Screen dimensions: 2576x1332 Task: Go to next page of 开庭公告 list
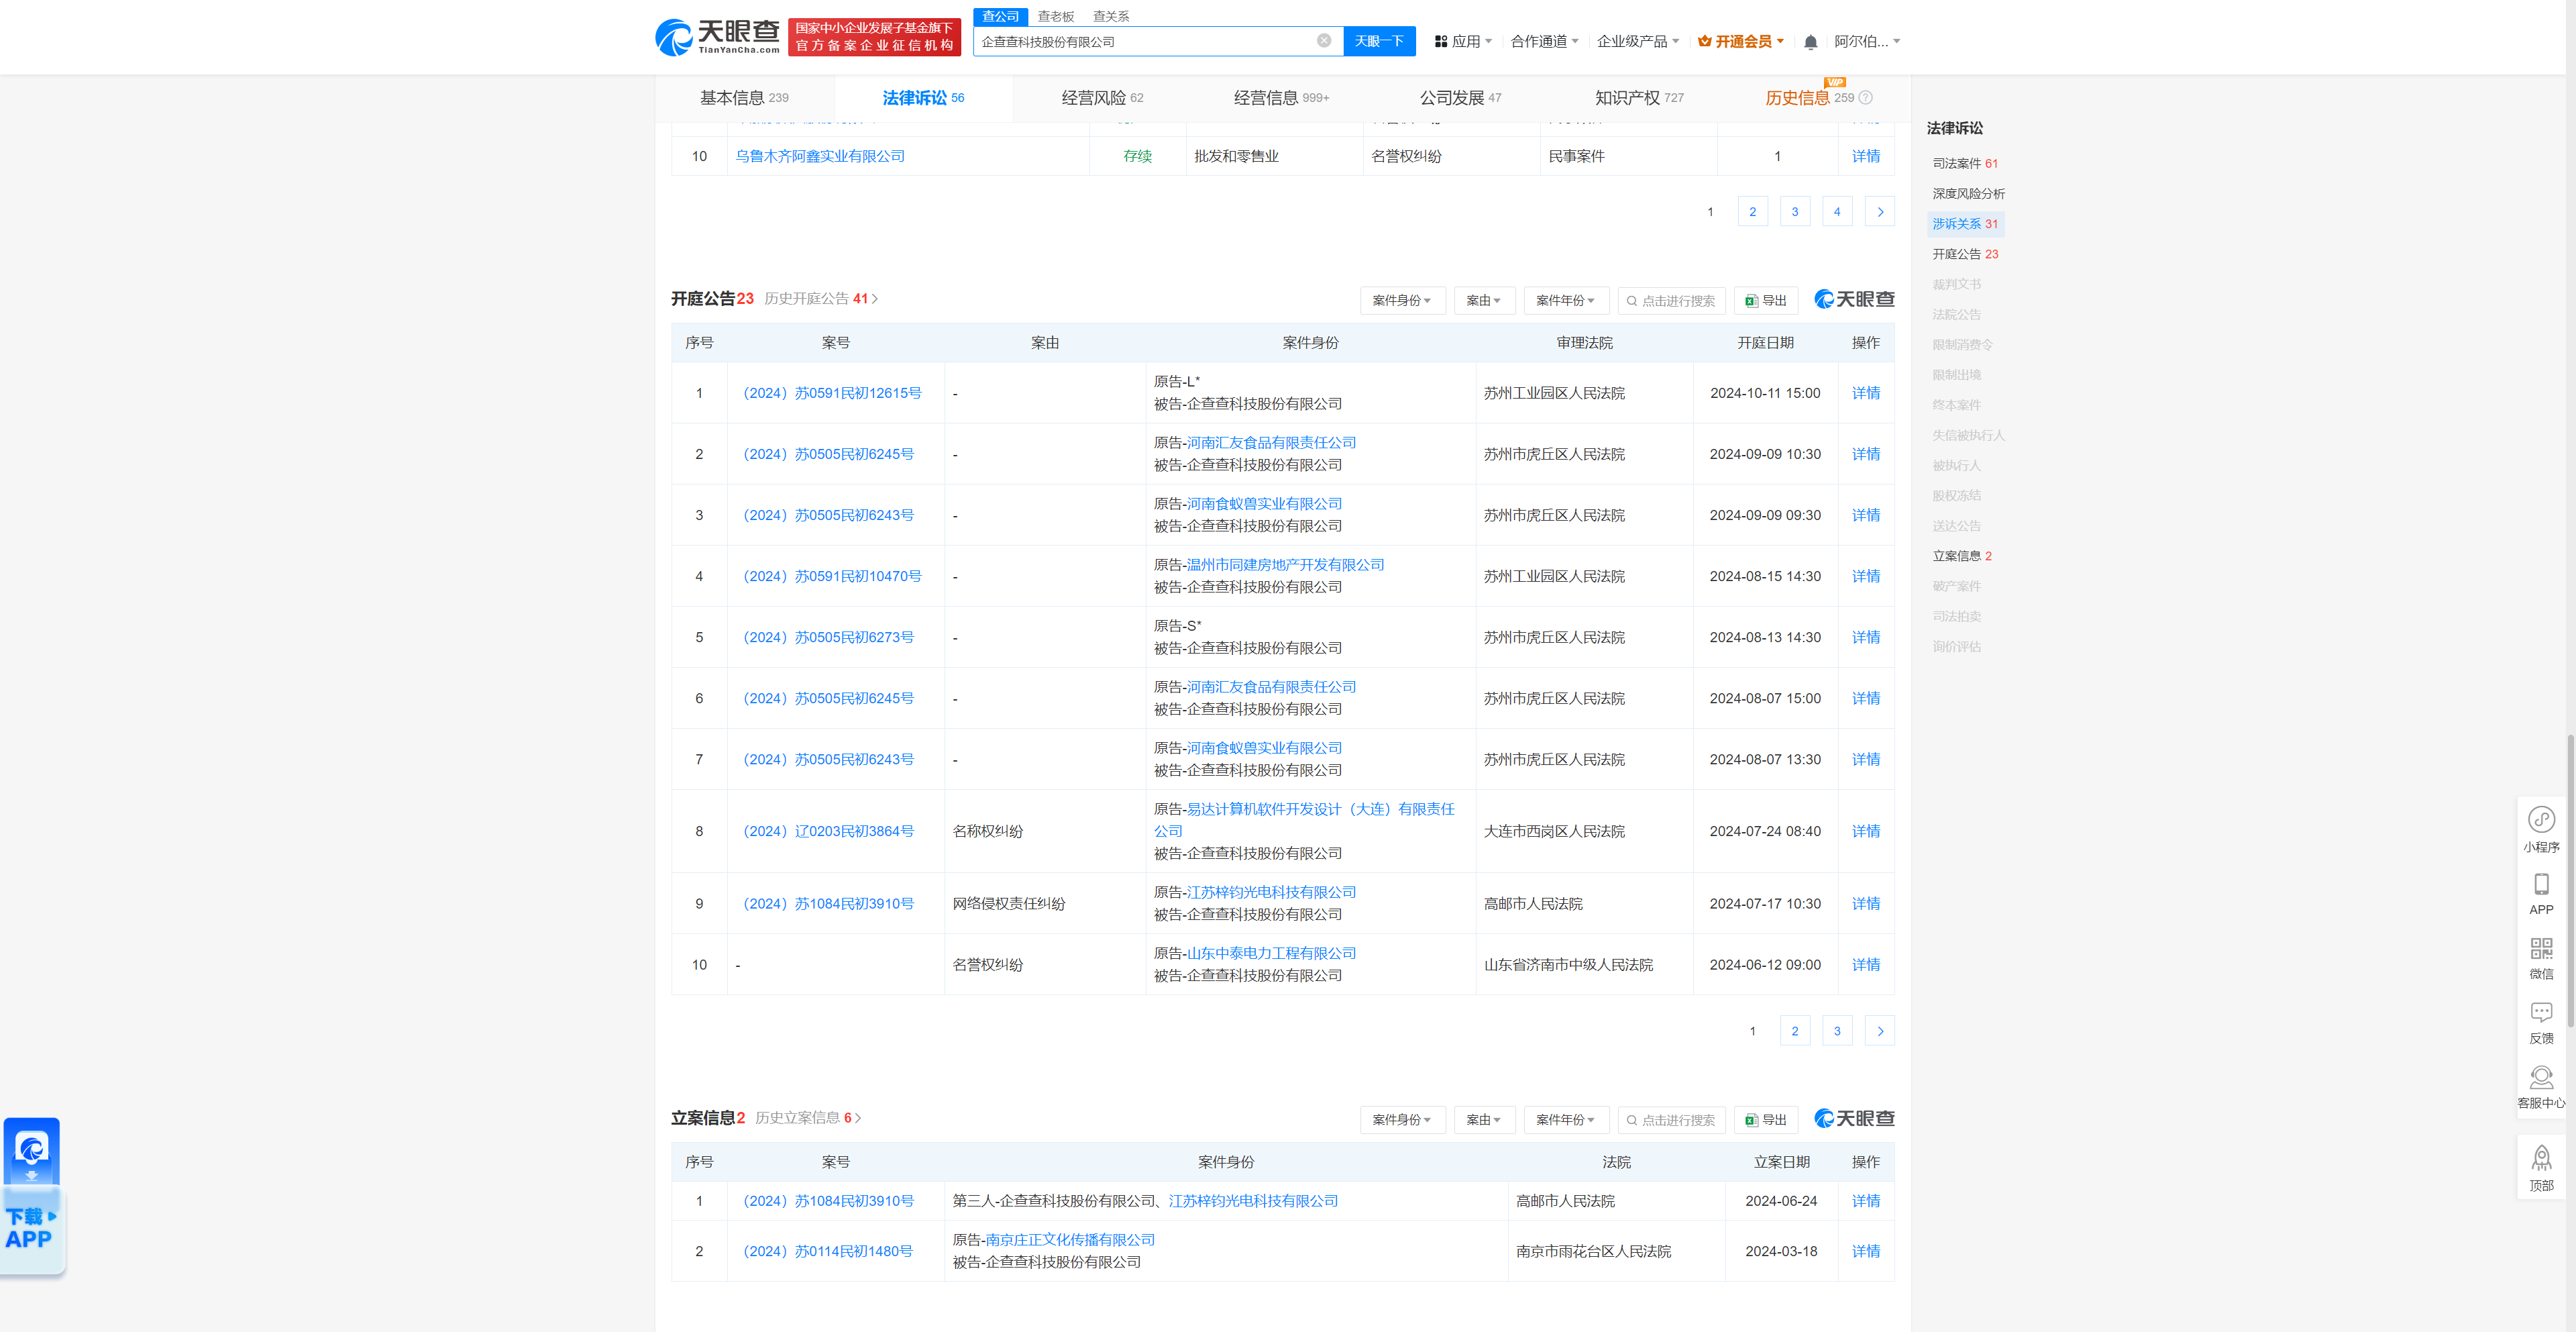click(1880, 1031)
